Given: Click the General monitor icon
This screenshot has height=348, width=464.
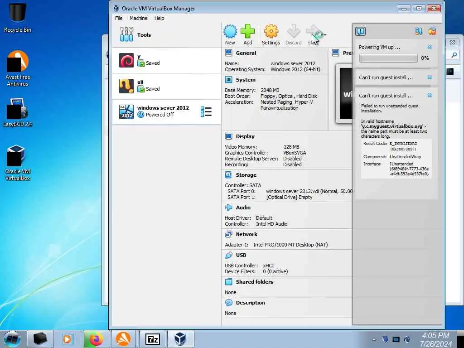Looking at the screenshot, I should click(228, 53).
